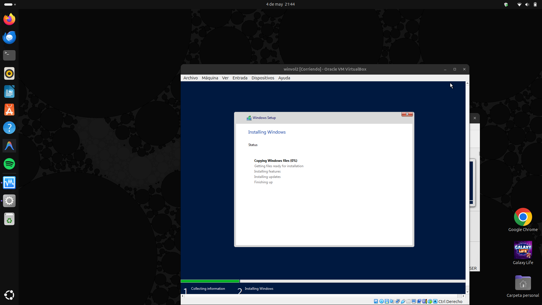The height and width of the screenshot is (305, 542).
Task: Click the volume indicator in top bar
Action: (527, 5)
